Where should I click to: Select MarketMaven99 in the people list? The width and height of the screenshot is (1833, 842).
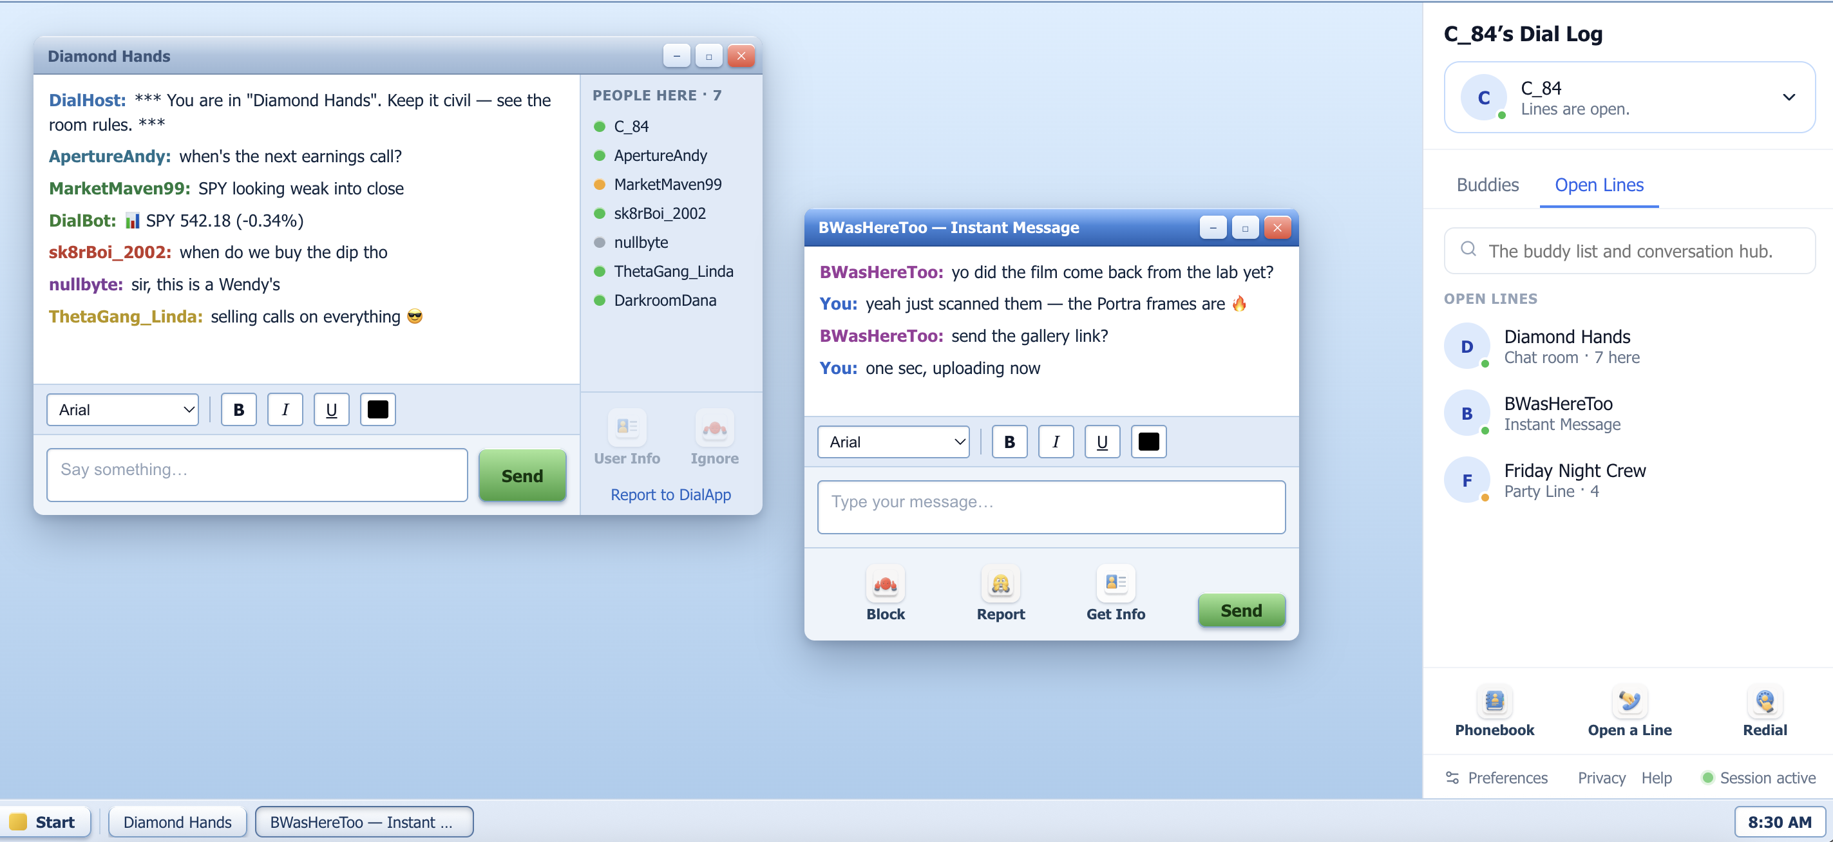click(x=667, y=184)
